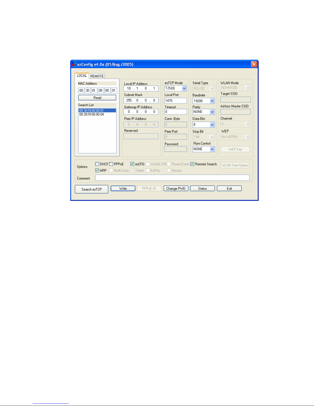This screenshot has height=406, width=314.
Task: Disable the Remote Search checkbox
Action: click(x=193, y=164)
